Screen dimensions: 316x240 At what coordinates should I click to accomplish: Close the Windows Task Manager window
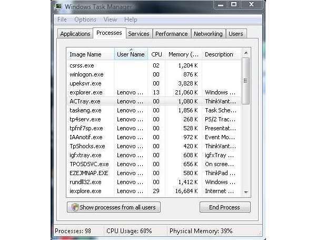click(x=251, y=4)
